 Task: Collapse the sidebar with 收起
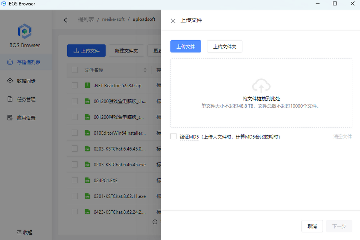click(25, 232)
